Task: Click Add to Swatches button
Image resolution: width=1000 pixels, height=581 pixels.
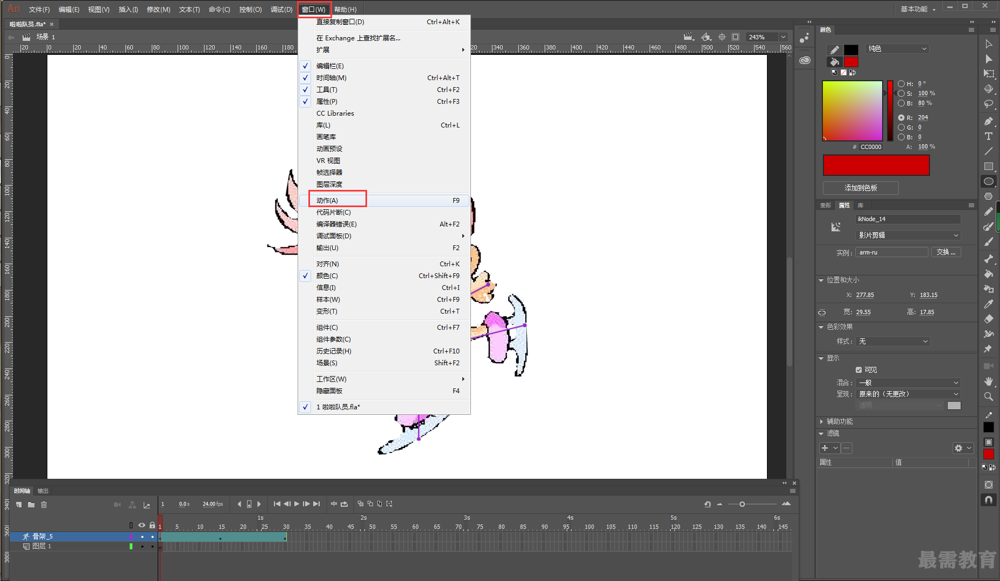Action: click(861, 188)
